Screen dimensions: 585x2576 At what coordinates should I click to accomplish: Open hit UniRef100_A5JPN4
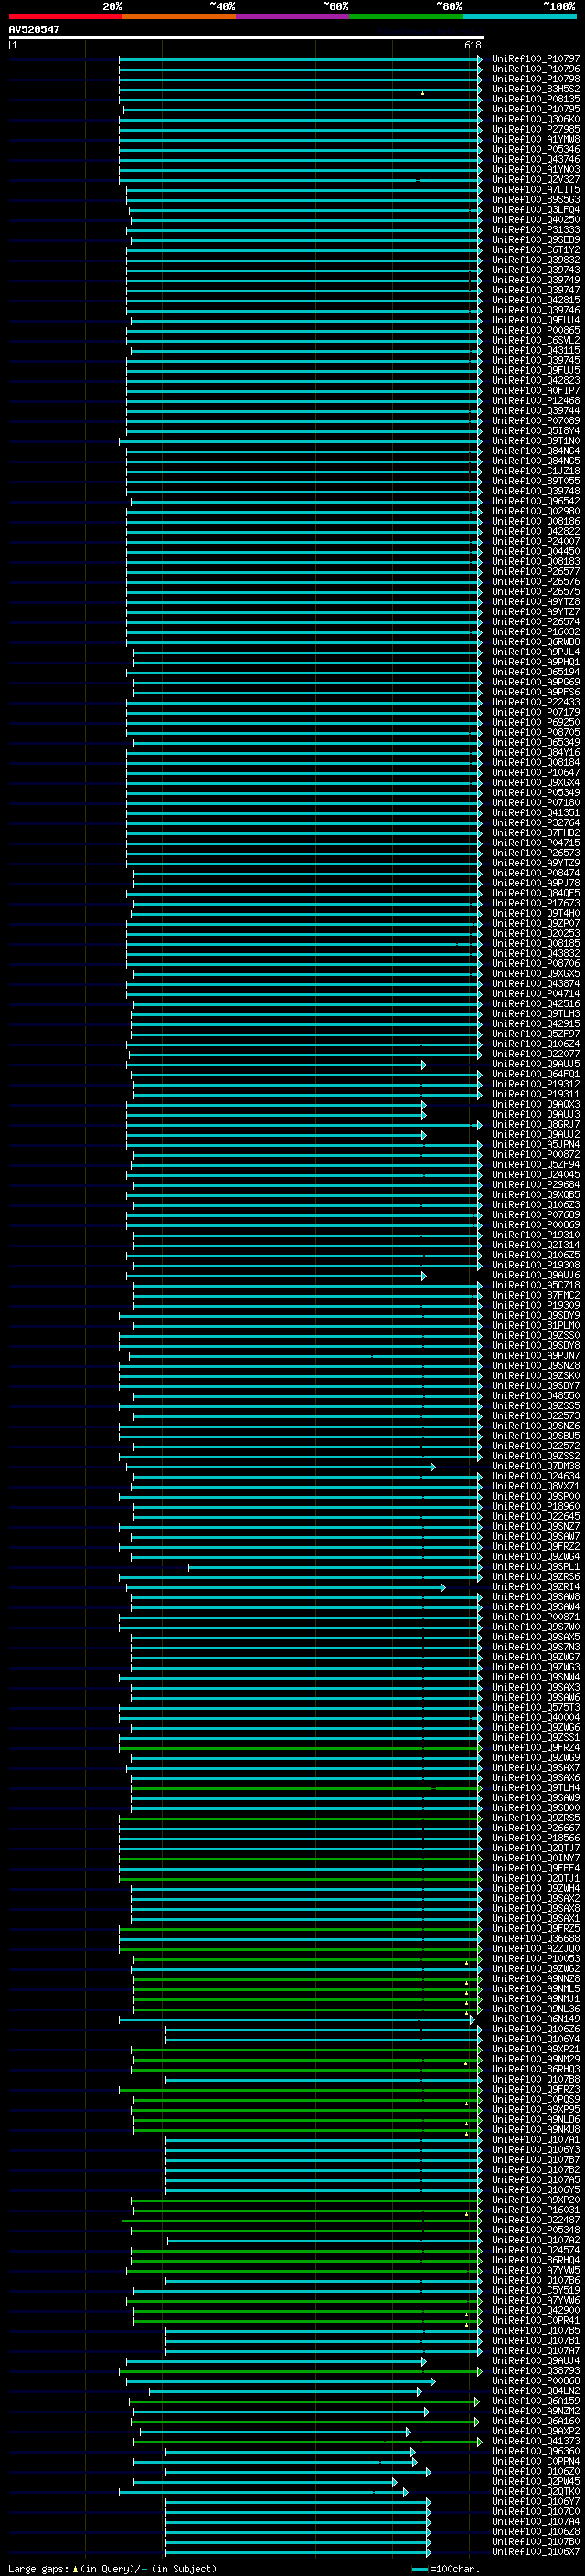click(536, 1145)
